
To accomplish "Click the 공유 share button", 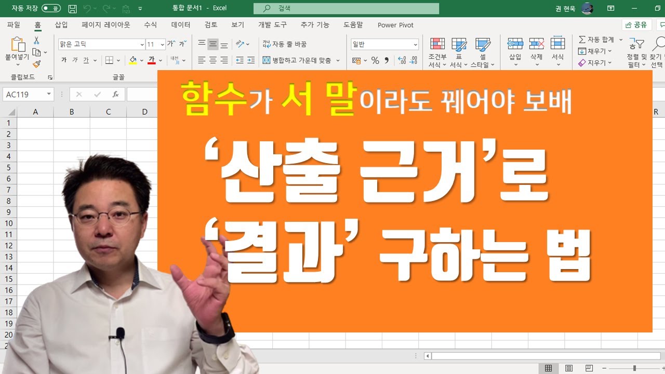I will pyautogui.click(x=636, y=25).
